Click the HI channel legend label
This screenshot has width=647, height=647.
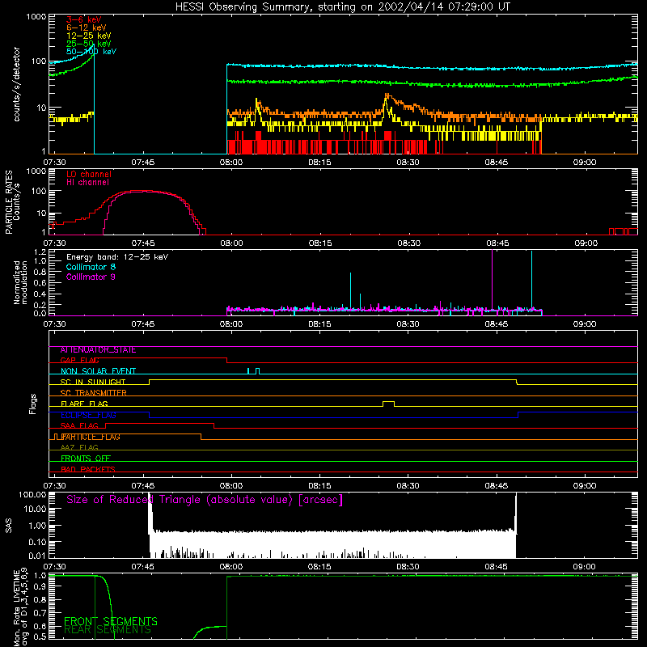[x=87, y=183]
